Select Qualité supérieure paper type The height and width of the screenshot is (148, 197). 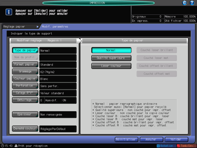point(111,58)
